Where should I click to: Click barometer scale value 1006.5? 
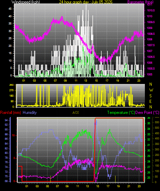(151, 57)
